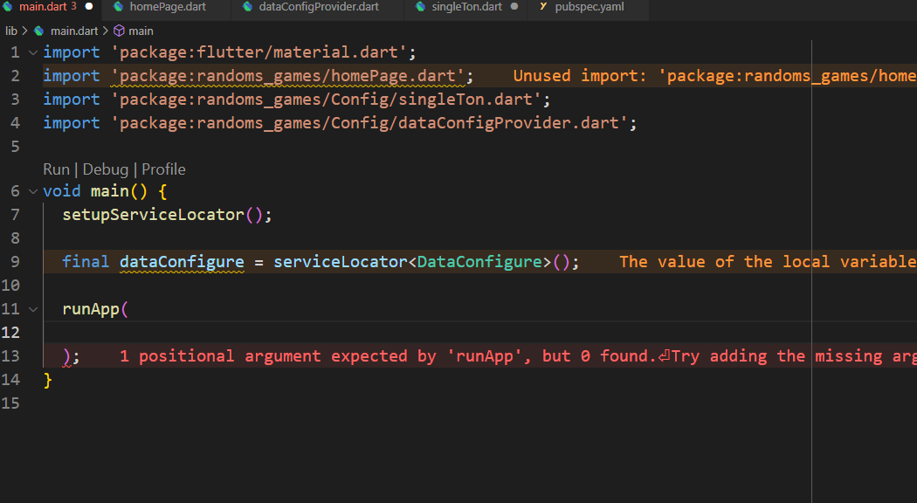Click the problem count 3 on main.dart tab
Screen dimensions: 917x503
point(73,7)
